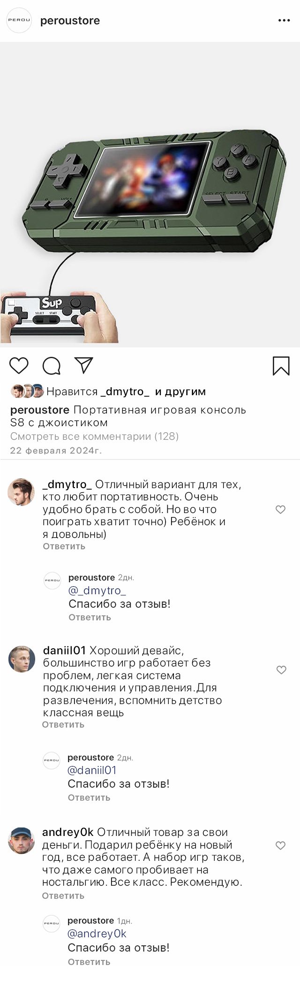Screen dimensions: 300x988
Task: Open peroustore profile from header username
Action: tap(70, 21)
